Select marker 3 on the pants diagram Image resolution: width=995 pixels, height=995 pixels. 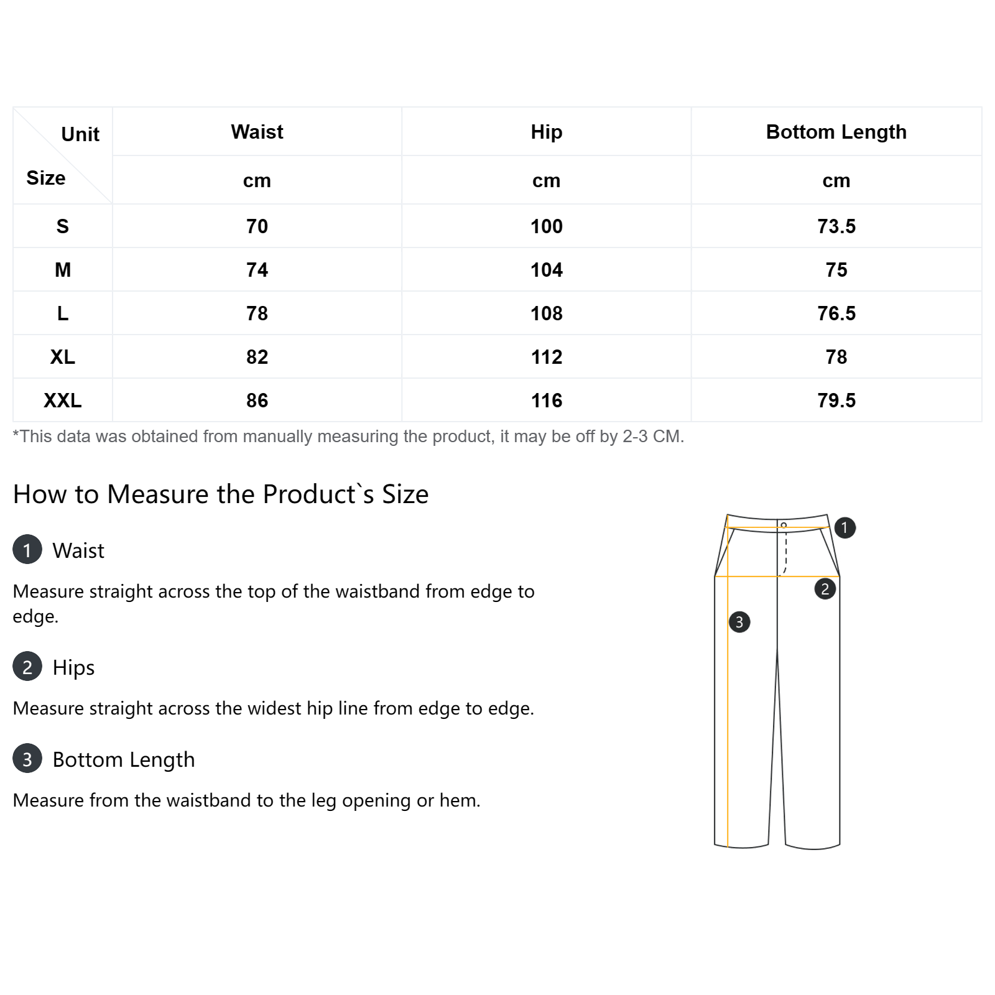point(739,622)
